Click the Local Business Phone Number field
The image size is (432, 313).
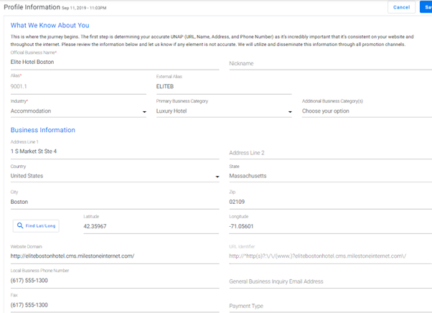115,281
